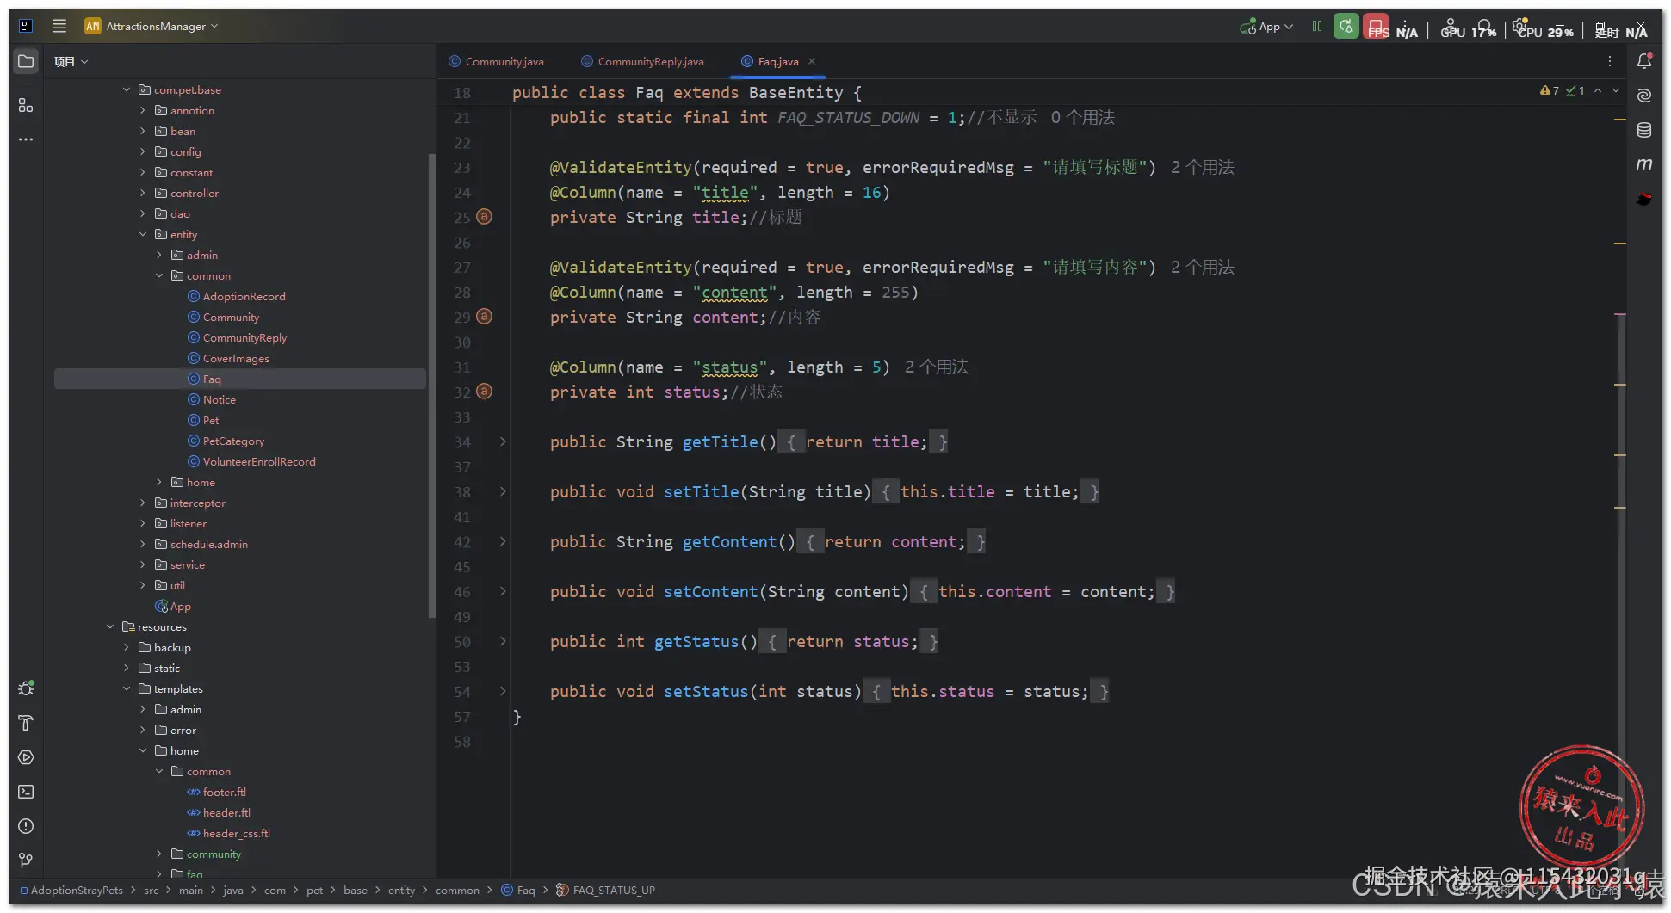Screen dimensions: 1671x913
Task: Expand the getTitle method fold
Action: coord(503,441)
